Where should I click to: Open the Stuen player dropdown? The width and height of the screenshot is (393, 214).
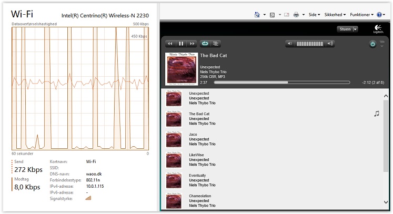point(347,29)
